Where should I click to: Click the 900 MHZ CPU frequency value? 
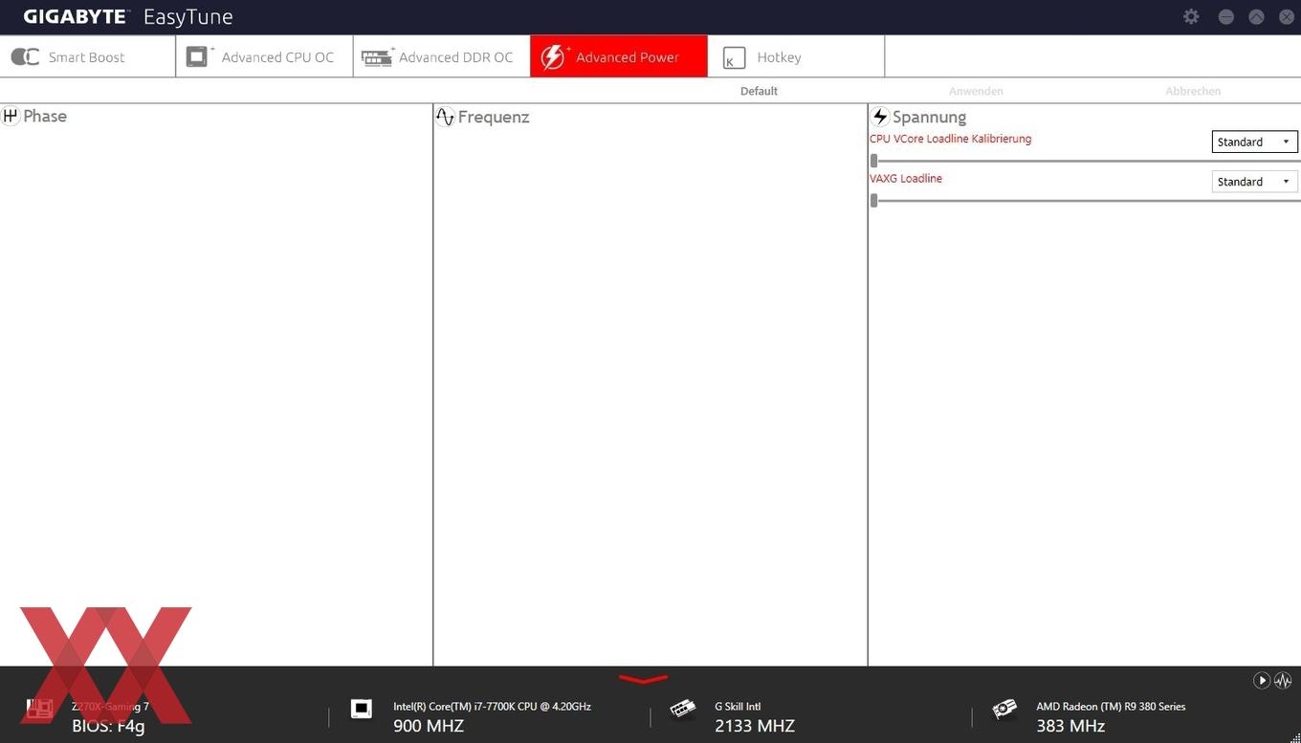[x=429, y=726]
